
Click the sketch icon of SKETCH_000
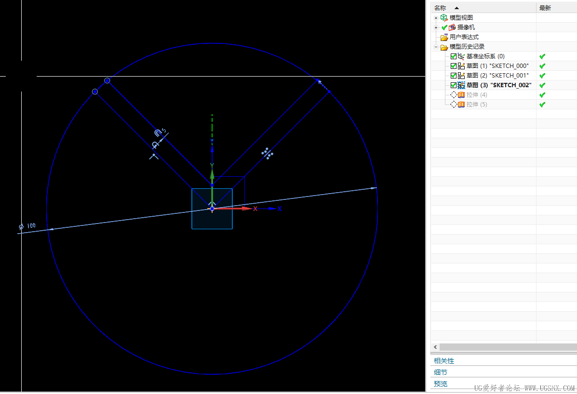(461, 66)
